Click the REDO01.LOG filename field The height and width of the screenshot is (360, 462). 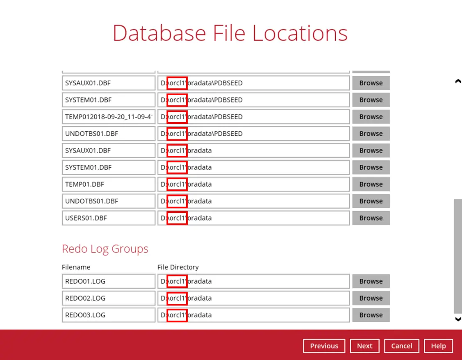[108, 281]
